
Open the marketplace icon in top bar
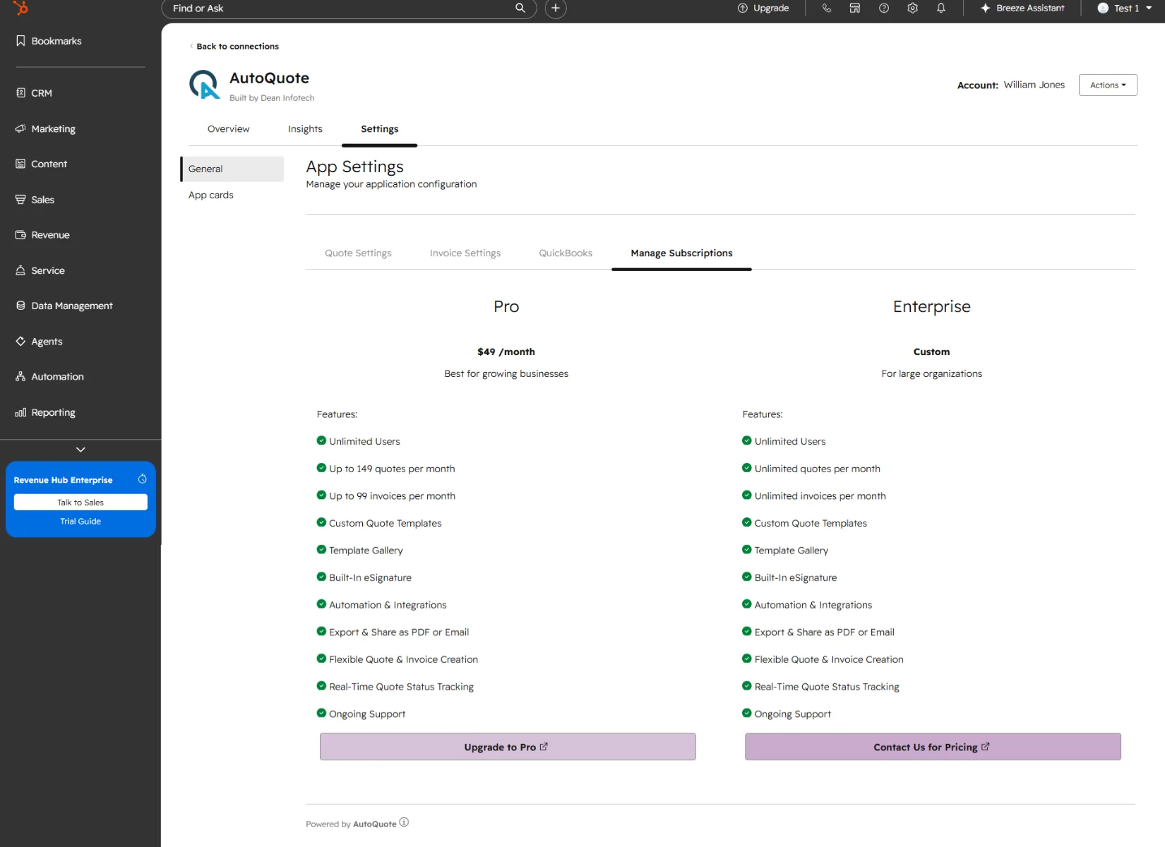click(x=855, y=8)
